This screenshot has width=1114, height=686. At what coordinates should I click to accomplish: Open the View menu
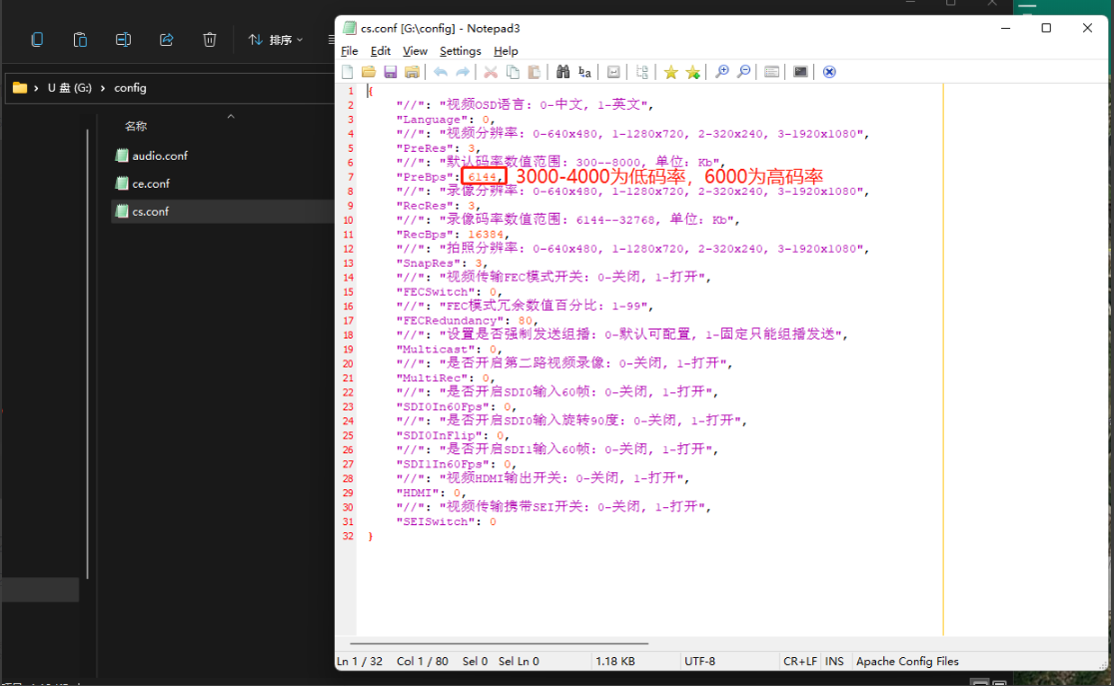tap(415, 51)
